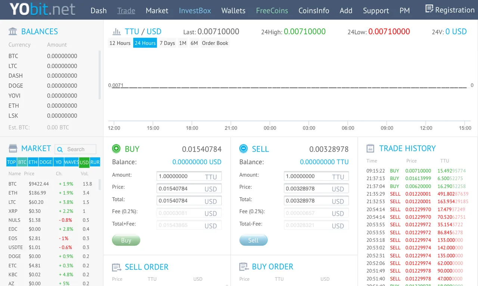
Task: Select the XRP row in Market list
Action: click(52, 211)
